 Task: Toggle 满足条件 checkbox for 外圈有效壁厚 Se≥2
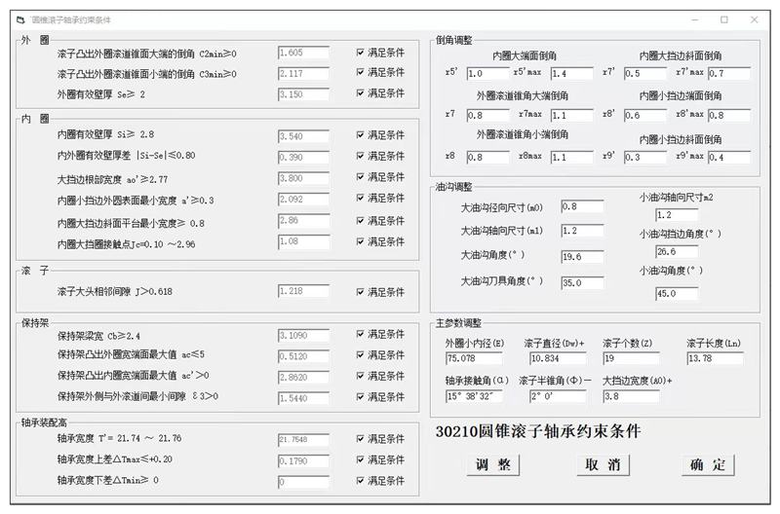(x=361, y=94)
